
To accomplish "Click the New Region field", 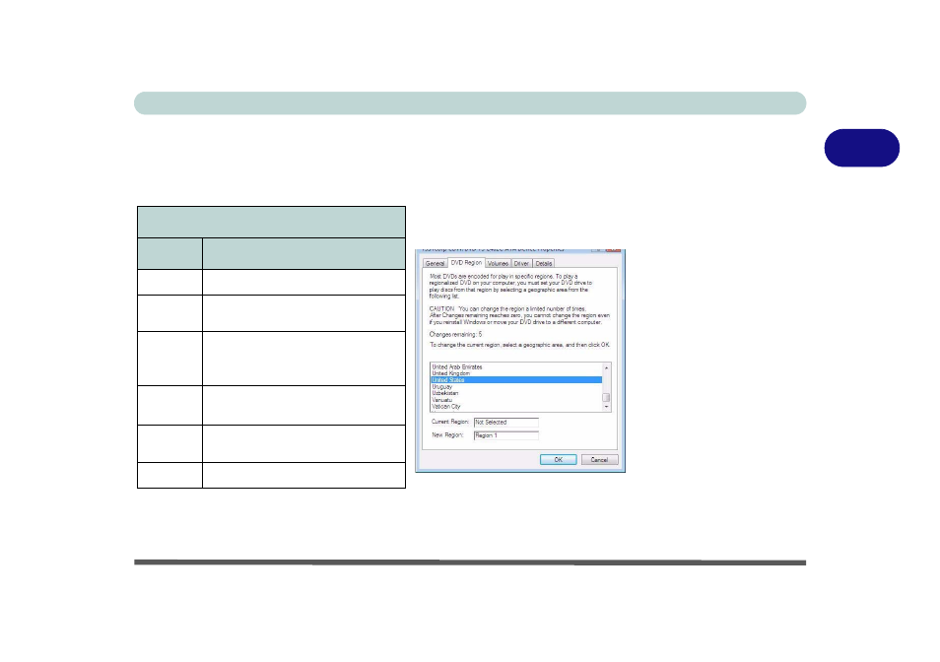I will (506, 435).
